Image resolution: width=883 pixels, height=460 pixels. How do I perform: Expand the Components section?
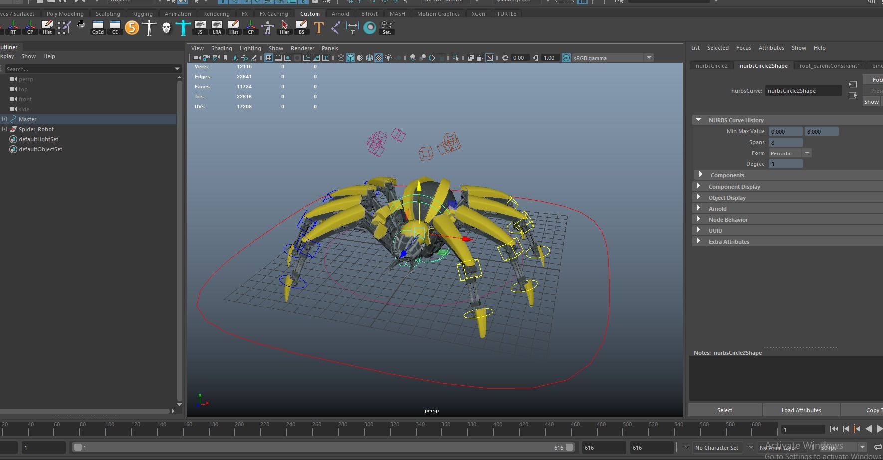point(701,174)
